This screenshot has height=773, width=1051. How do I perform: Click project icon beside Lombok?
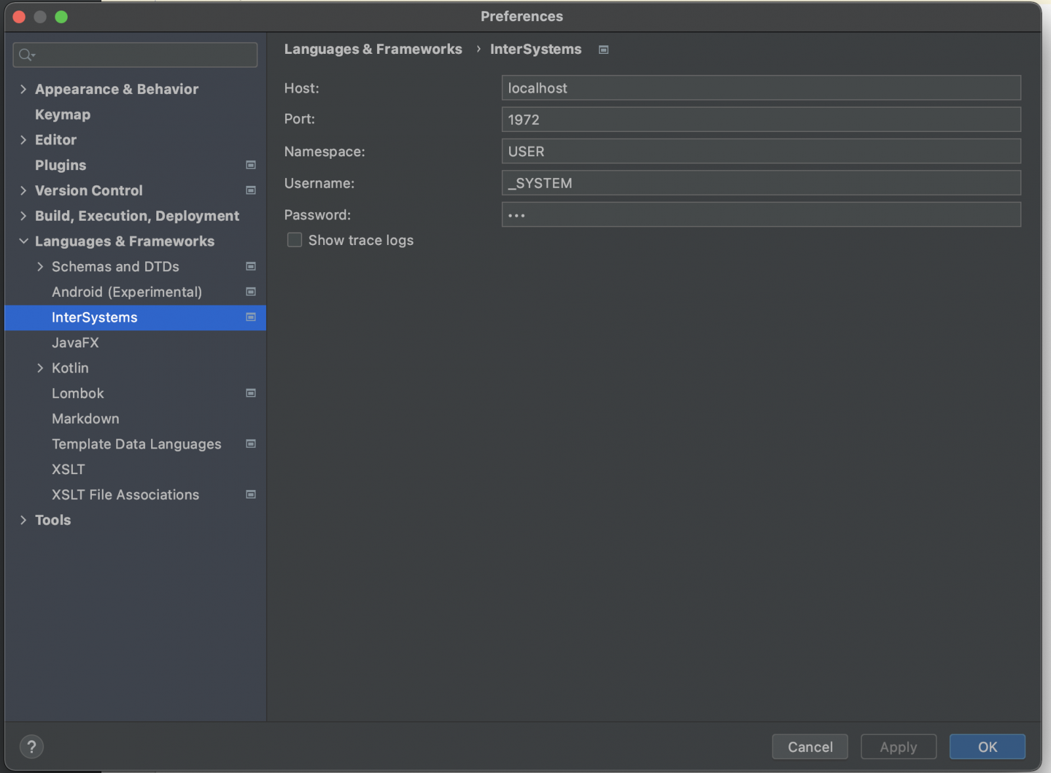pyautogui.click(x=250, y=393)
